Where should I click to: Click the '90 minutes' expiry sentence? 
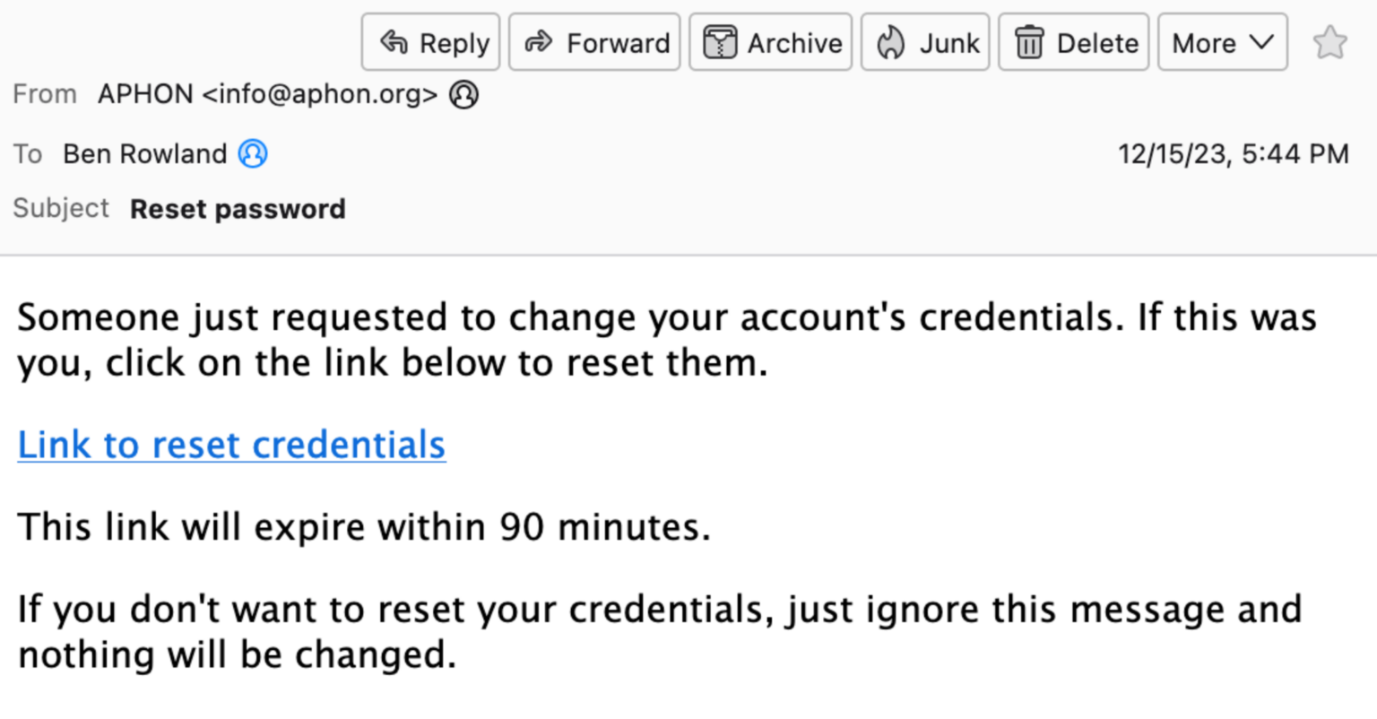tap(363, 526)
